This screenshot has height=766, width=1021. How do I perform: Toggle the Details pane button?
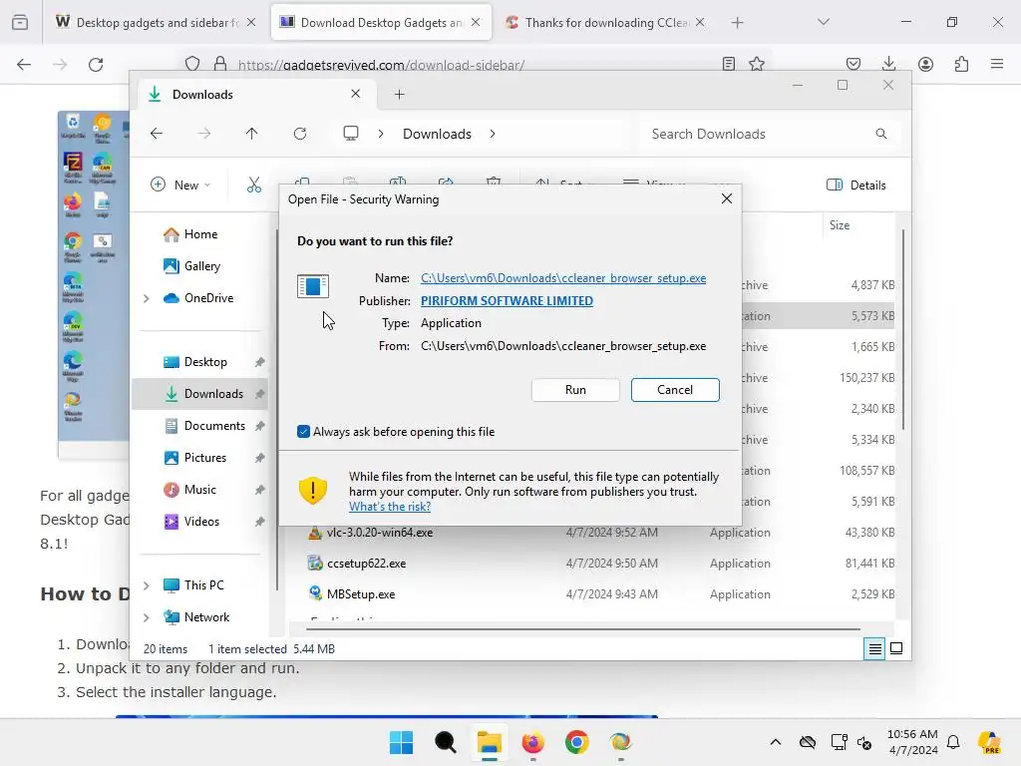(856, 185)
